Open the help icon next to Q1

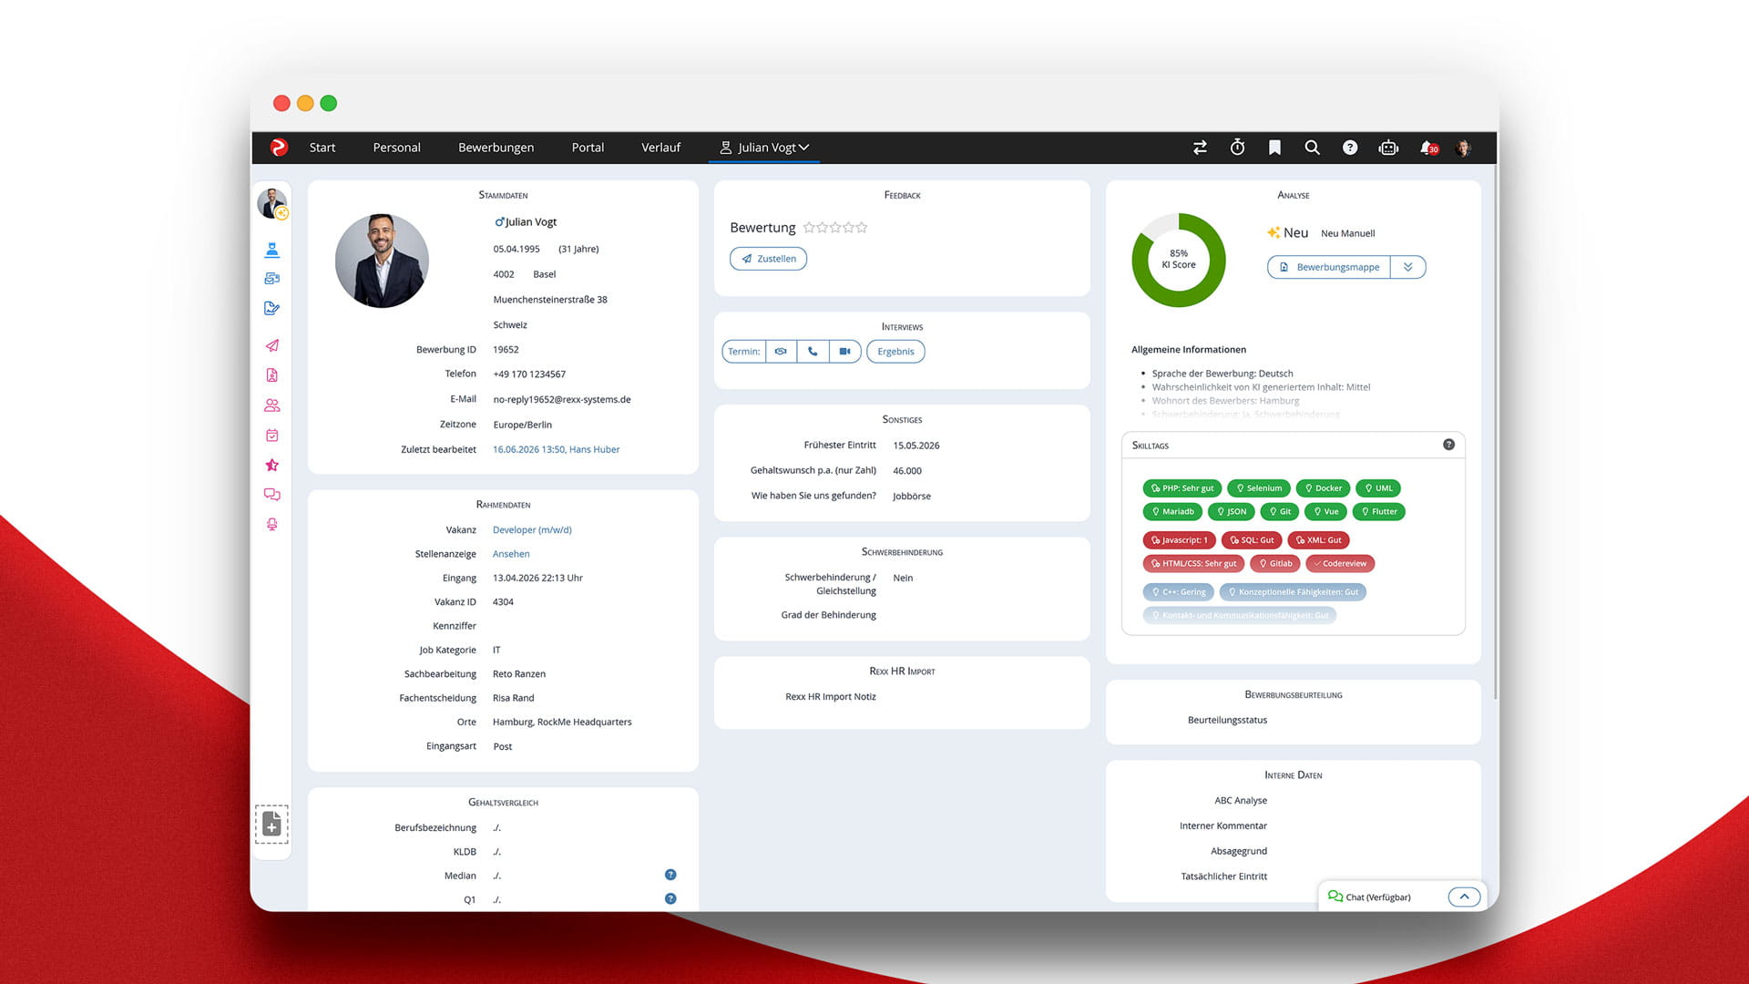[x=670, y=898]
